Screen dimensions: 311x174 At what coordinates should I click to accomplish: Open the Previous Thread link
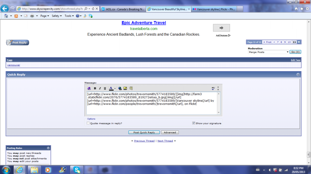pos(144,141)
